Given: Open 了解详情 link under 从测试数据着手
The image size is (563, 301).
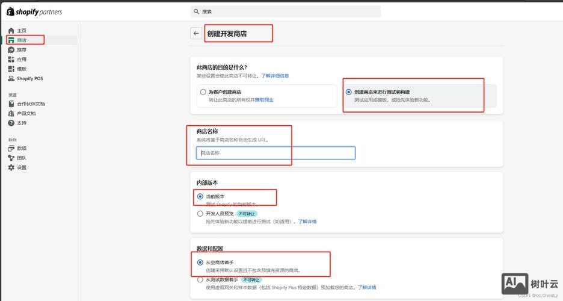Looking at the screenshot, I should point(367,287).
